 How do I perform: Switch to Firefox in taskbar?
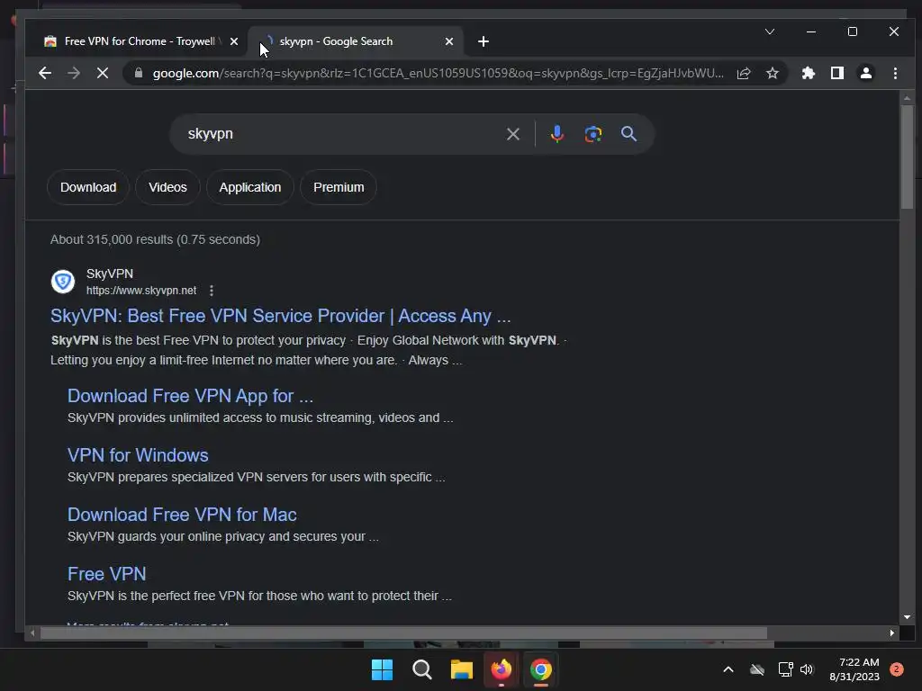[x=502, y=669]
